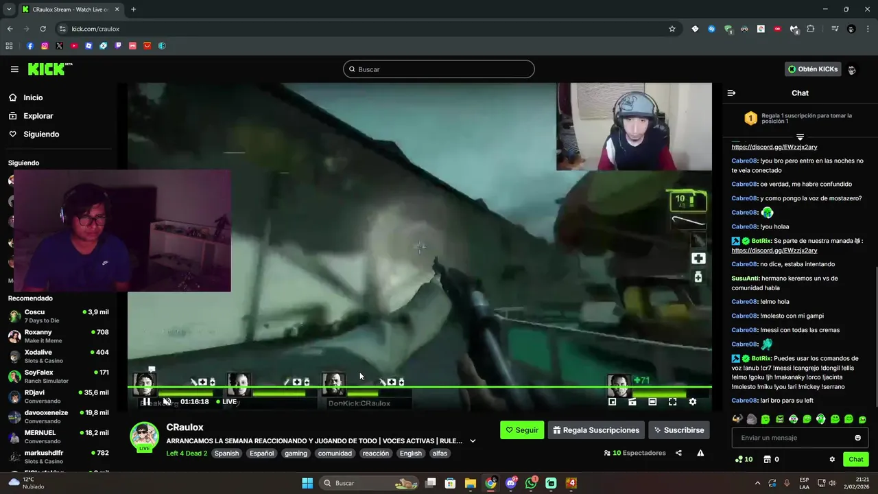Open the Facebook bookmark
The height and width of the screenshot is (494, 878).
[30, 46]
